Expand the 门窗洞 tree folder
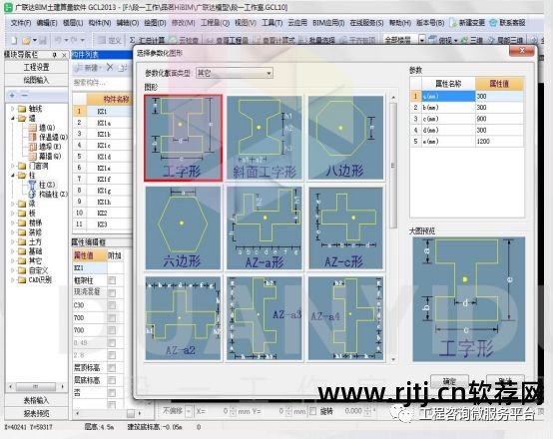The width and height of the screenshot is (553, 439). tap(13, 166)
